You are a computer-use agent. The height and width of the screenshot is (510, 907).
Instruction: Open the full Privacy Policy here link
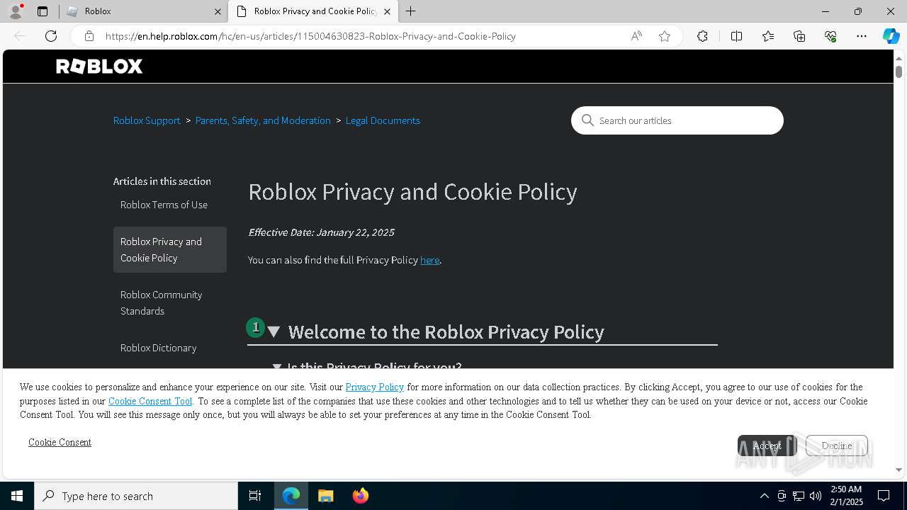tap(429, 260)
